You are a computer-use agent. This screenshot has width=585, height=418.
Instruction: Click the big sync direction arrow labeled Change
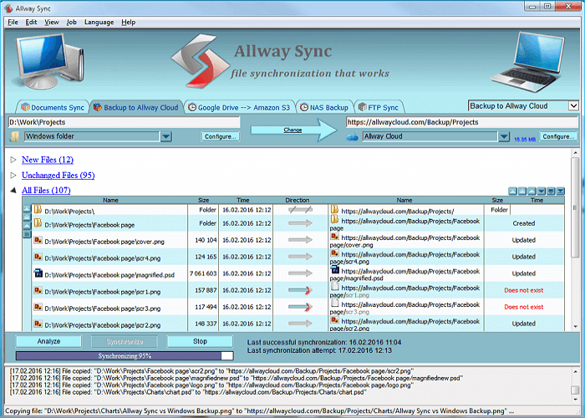[x=292, y=130]
